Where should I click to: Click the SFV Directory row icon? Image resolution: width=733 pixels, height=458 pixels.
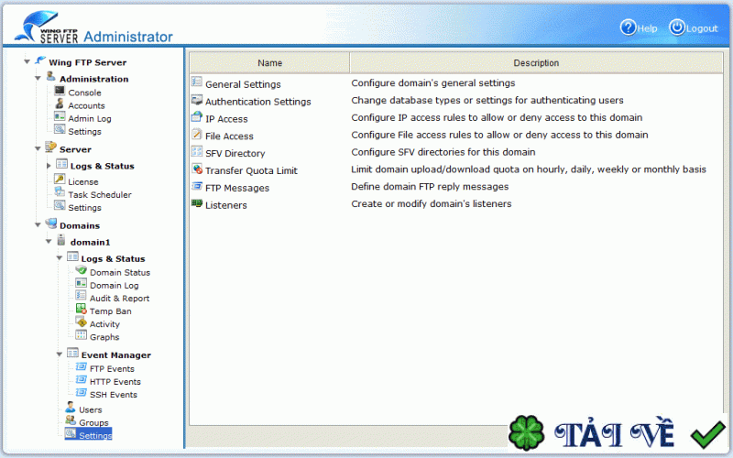[x=197, y=151]
